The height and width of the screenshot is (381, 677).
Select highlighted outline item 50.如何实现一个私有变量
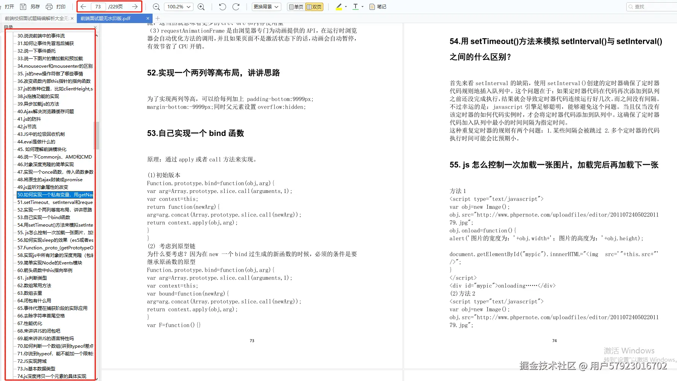click(x=55, y=195)
